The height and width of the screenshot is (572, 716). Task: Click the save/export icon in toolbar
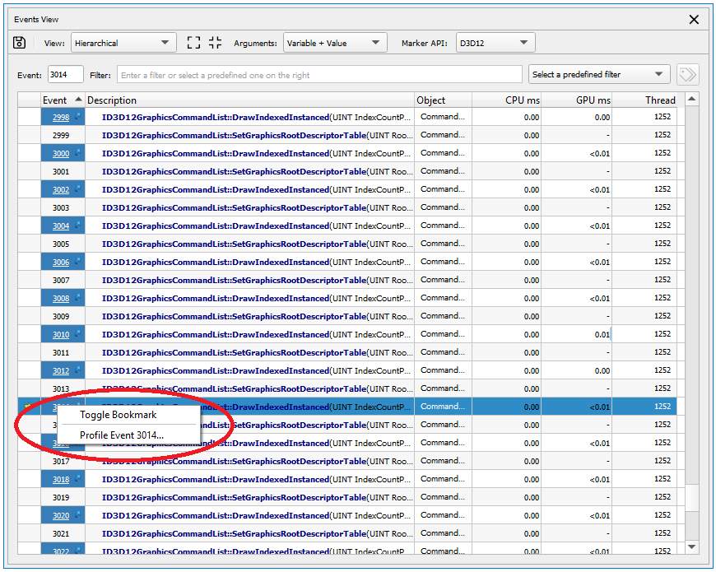(20, 43)
